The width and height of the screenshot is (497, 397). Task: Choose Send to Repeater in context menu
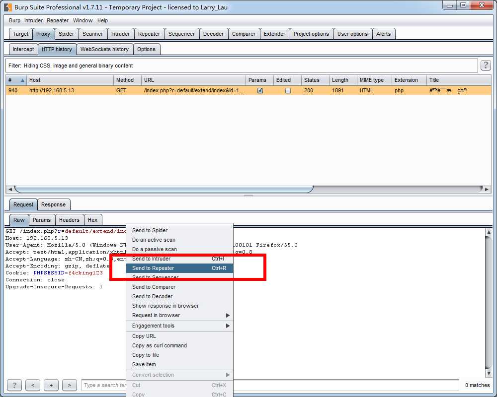pyautogui.click(x=179, y=268)
